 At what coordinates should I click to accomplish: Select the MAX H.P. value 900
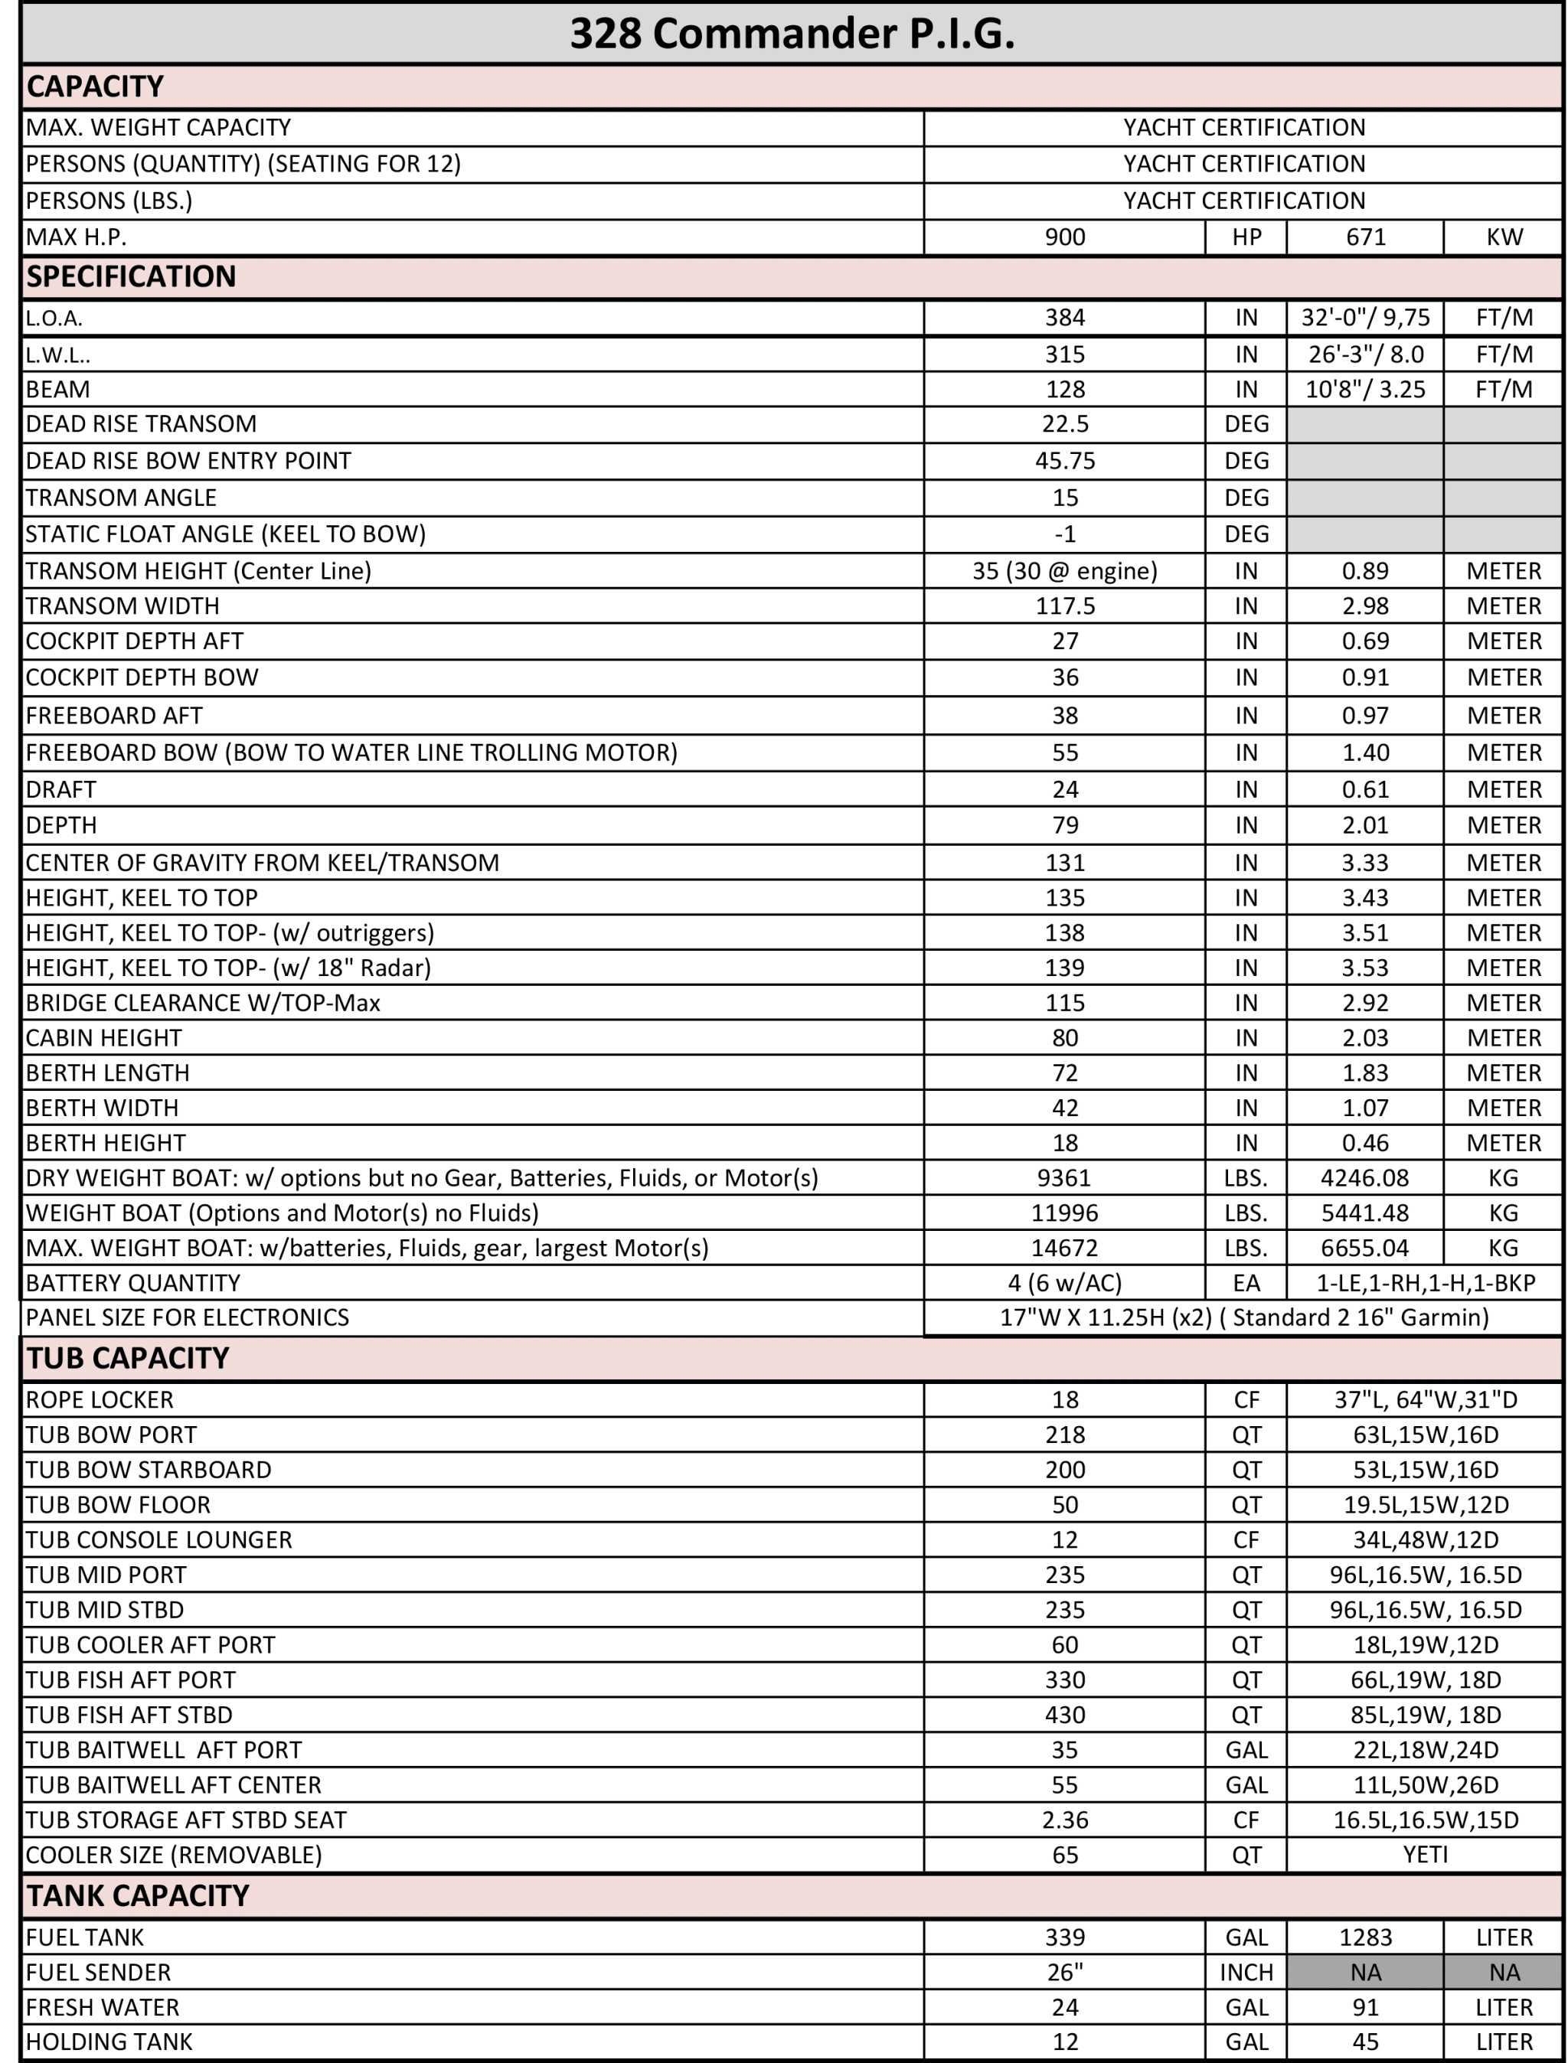pos(1065,238)
